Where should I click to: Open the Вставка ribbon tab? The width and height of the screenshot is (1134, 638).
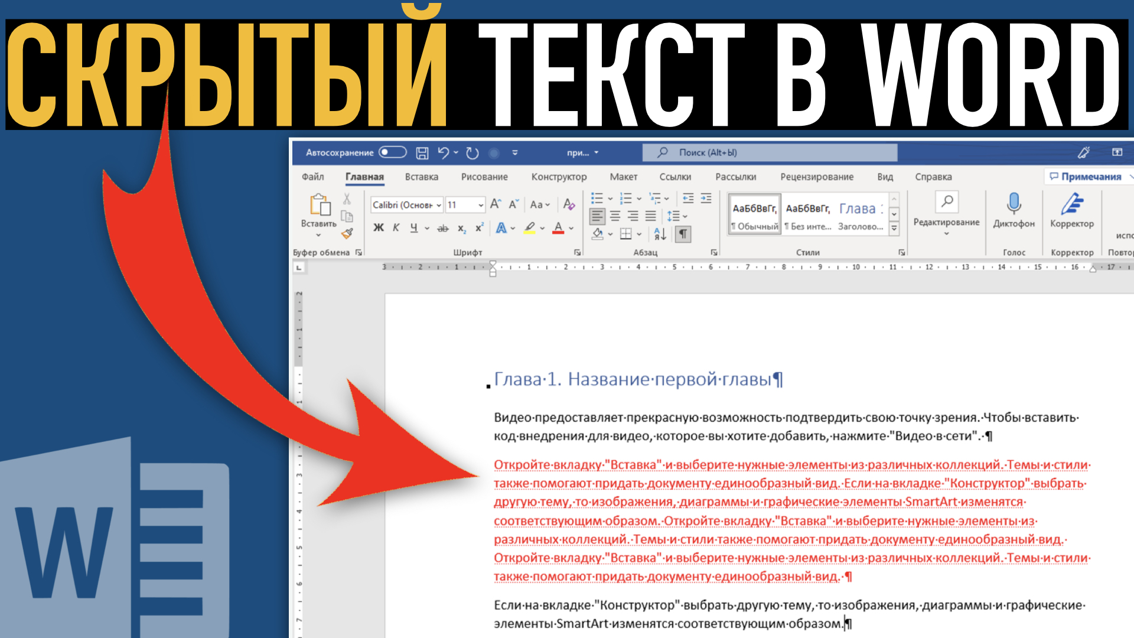coord(421,177)
